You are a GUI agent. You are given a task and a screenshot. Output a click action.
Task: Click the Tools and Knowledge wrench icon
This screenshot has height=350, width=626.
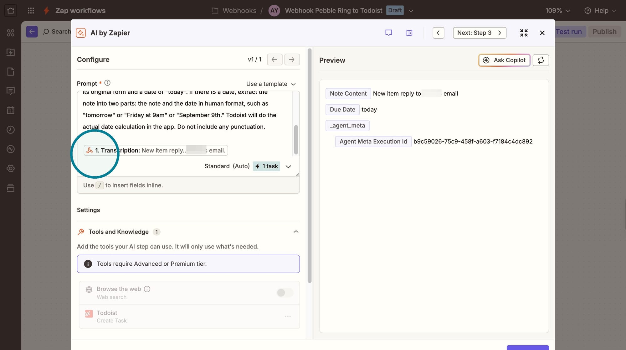coord(81,232)
